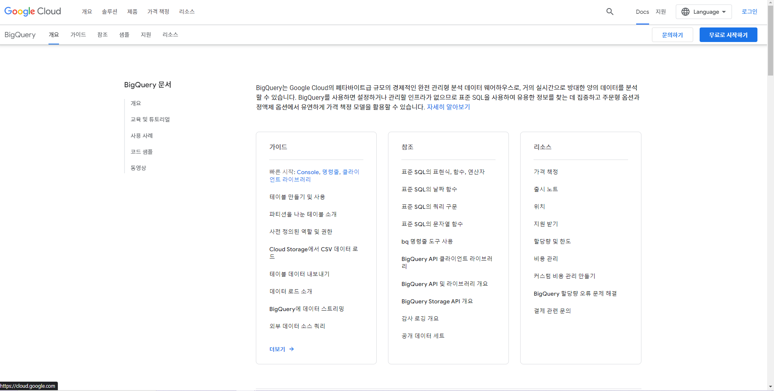This screenshot has width=774, height=391.
Task: Open 데이터 로드 소개 guide
Action: click(x=291, y=292)
